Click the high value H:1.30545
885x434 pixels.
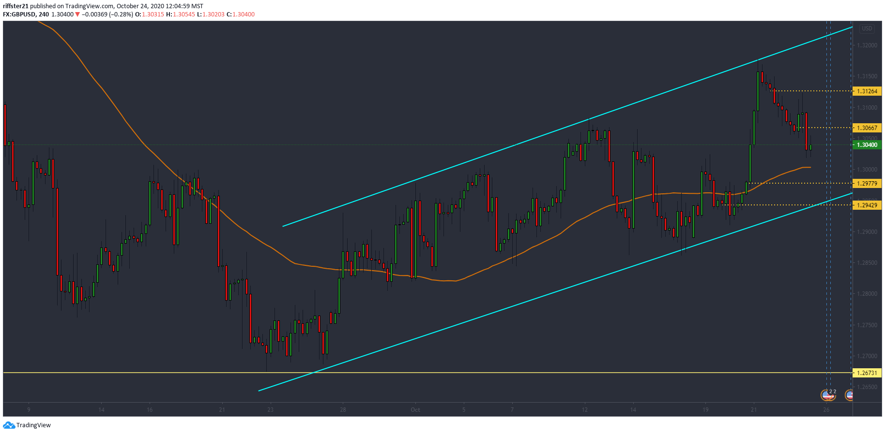point(180,14)
